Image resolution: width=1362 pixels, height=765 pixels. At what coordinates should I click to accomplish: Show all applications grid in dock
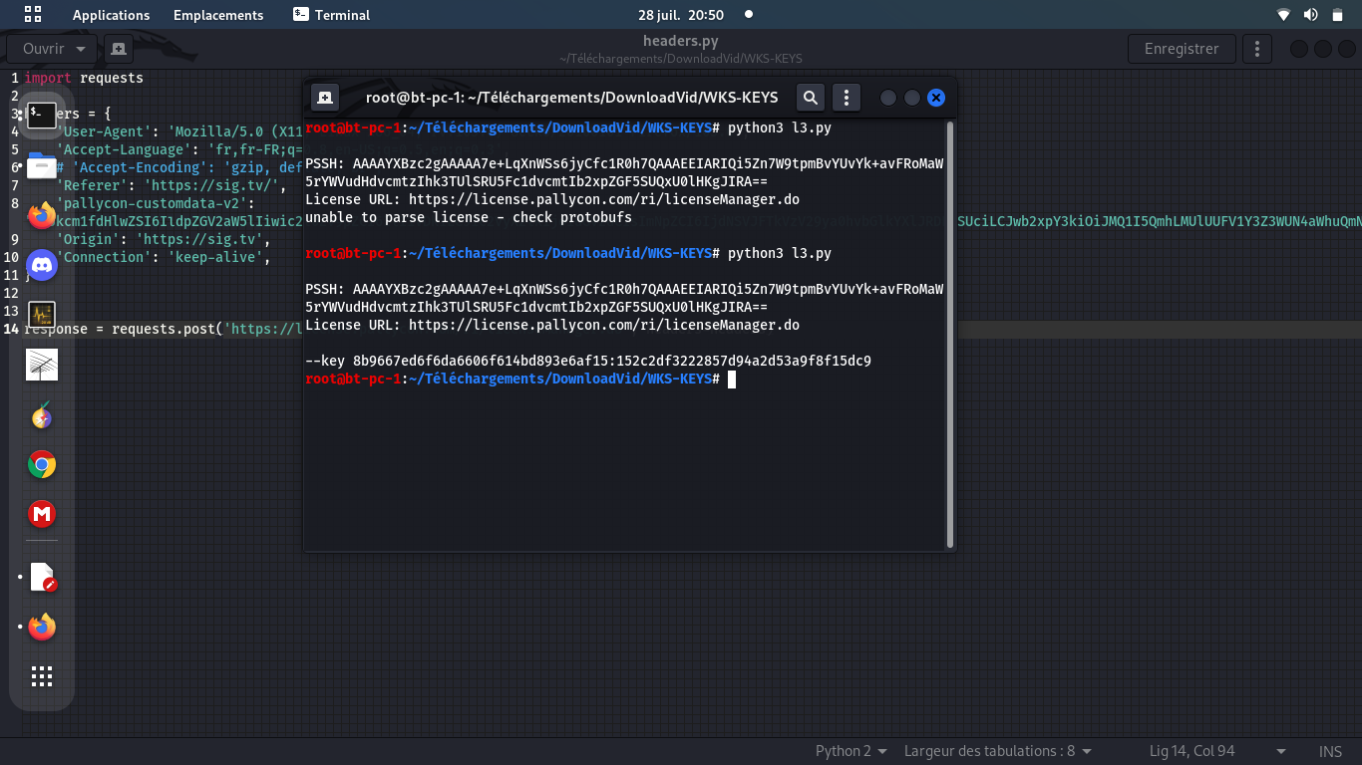[42, 677]
